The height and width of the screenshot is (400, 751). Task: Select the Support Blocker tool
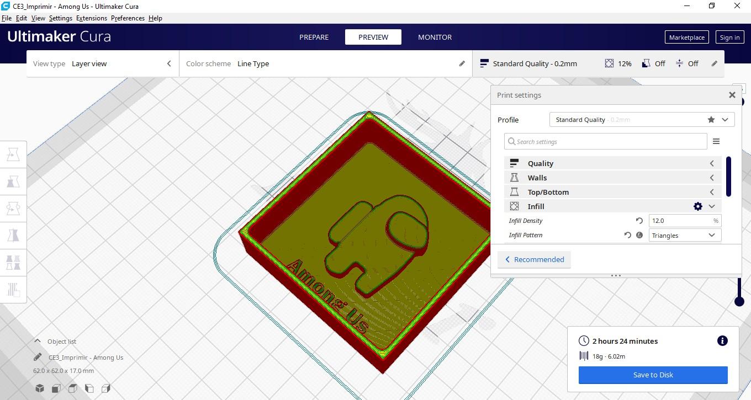(x=13, y=289)
